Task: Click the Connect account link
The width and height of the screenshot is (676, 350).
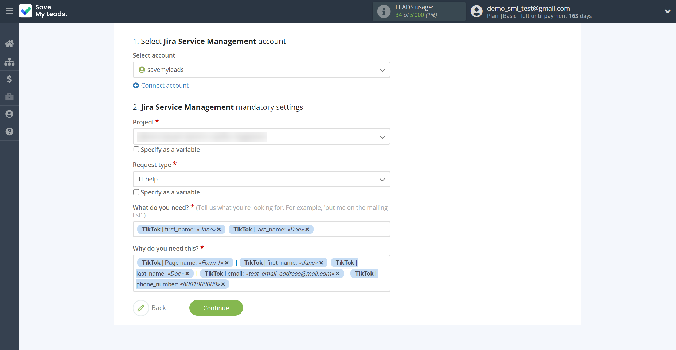Action: point(165,85)
